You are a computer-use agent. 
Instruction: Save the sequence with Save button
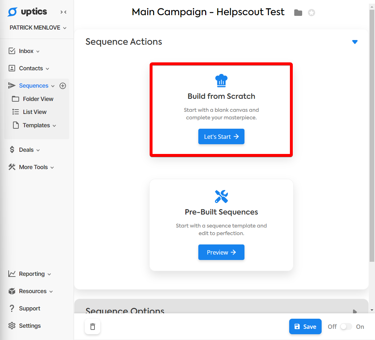tap(305, 327)
